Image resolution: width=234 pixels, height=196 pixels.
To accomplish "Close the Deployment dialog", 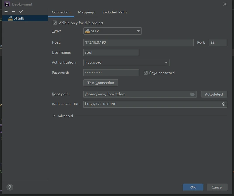I will pyautogui.click(x=225, y=4).
